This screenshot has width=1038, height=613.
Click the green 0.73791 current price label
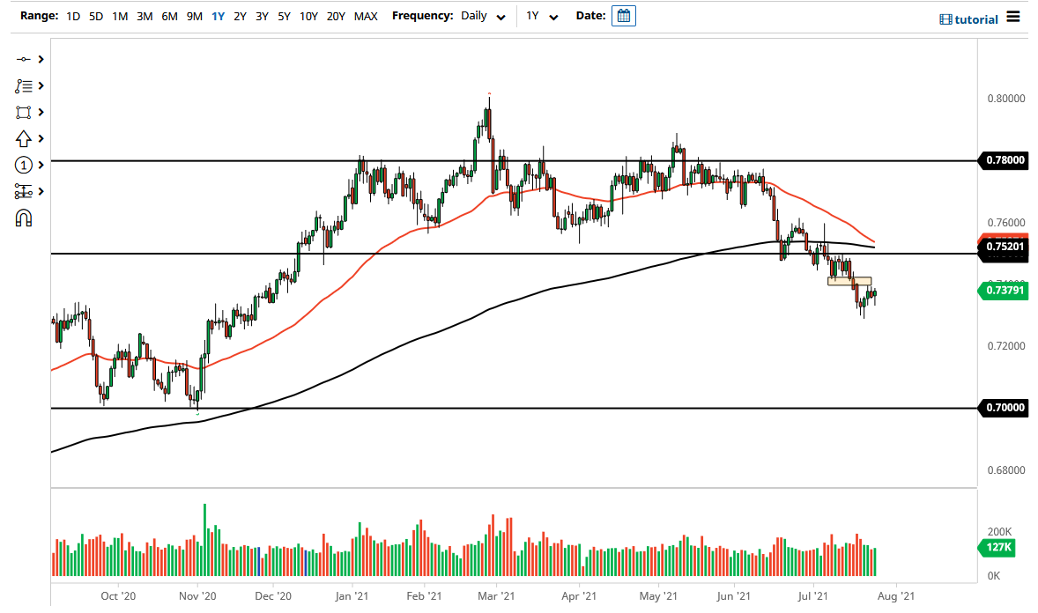click(1005, 290)
